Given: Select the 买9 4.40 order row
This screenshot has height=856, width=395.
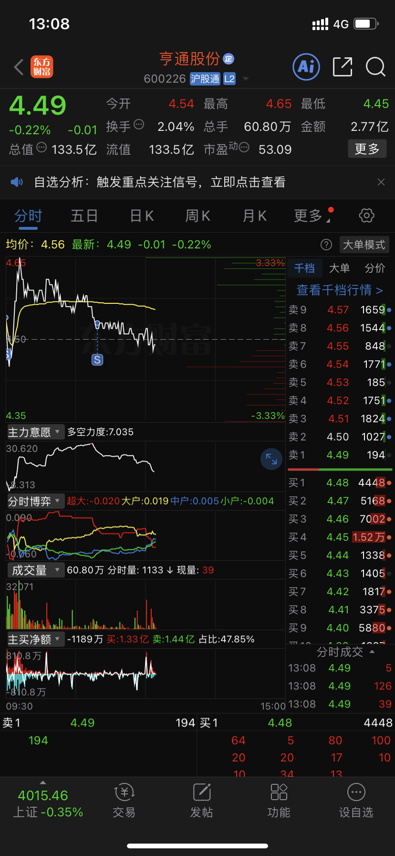Looking at the screenshot, I should (340, 628).
